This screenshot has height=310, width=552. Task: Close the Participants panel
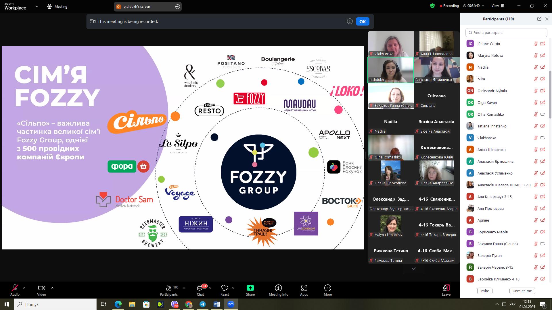pos(547,19)
